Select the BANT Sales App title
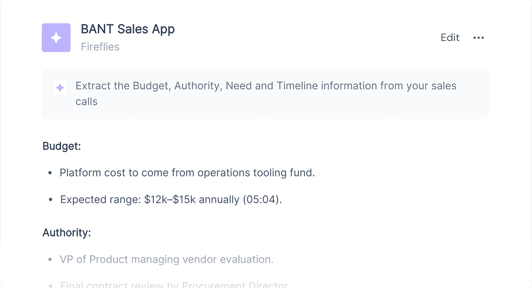This screenshot has width=532, height=288. point(128,29)
